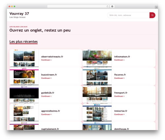Focus the keyword search input field
165x140 pixels.
coord(128,15)
